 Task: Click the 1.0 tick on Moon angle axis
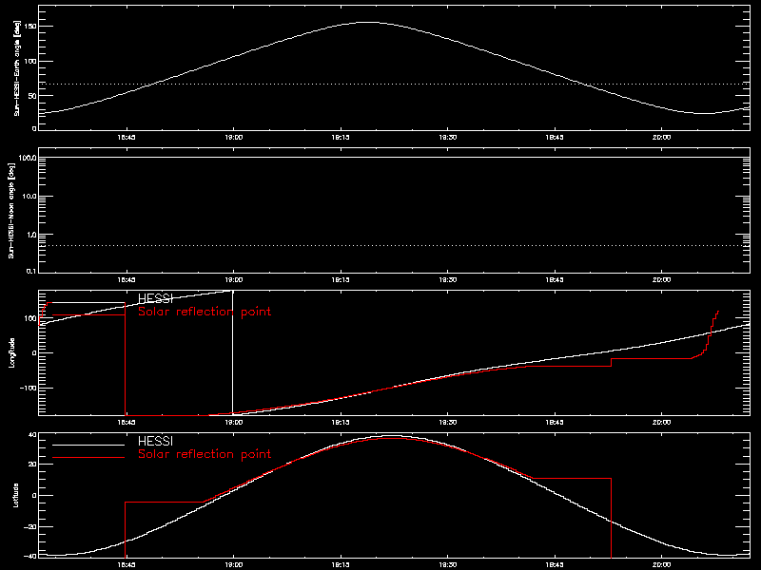[x=31, y=235]
